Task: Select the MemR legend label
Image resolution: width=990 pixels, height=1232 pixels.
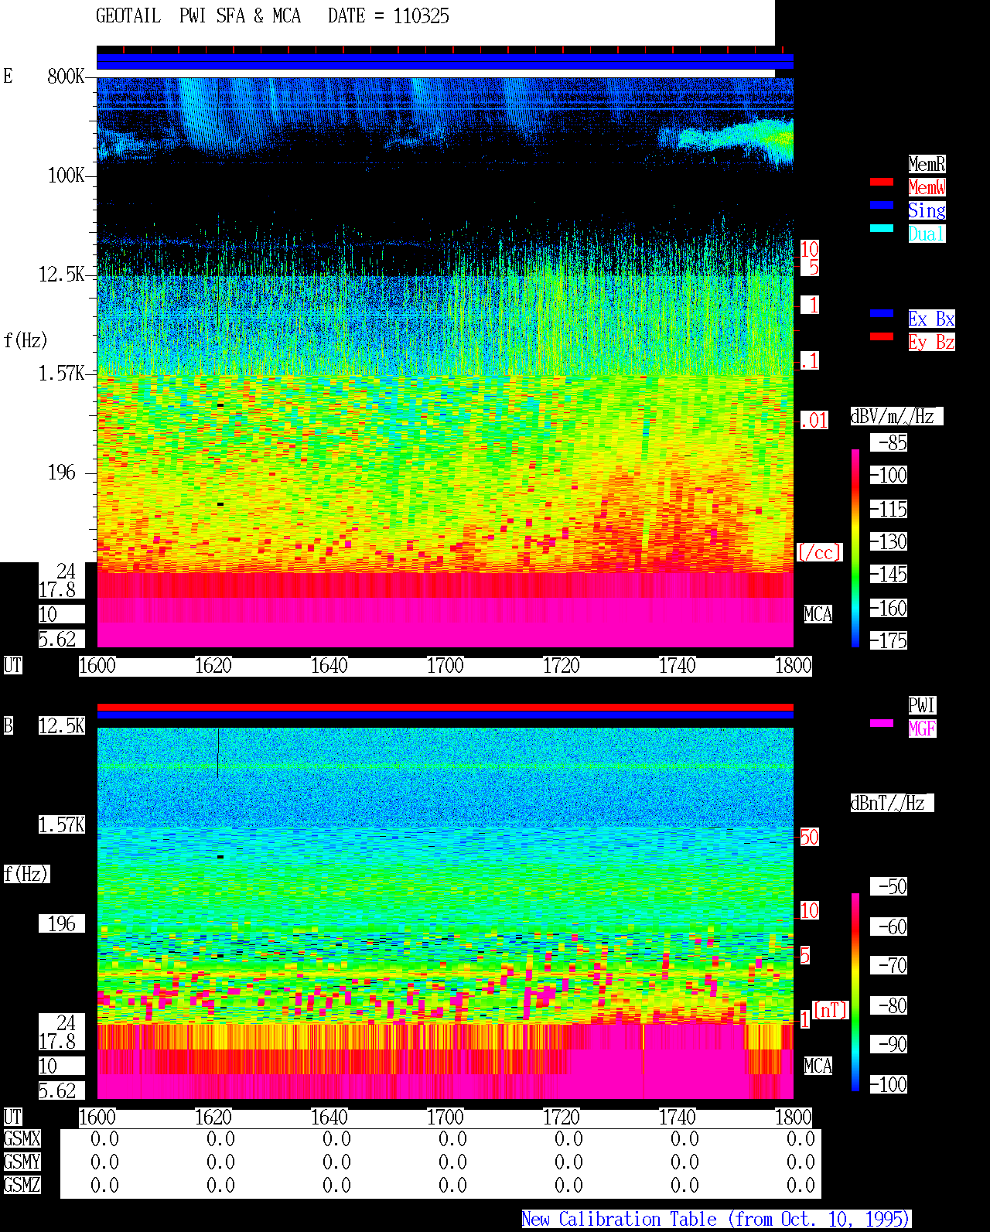Action: tap(927, 164)
